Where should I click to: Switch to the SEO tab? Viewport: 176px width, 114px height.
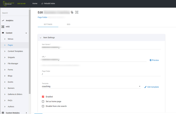pyautogui.click(x=68, y=24)
